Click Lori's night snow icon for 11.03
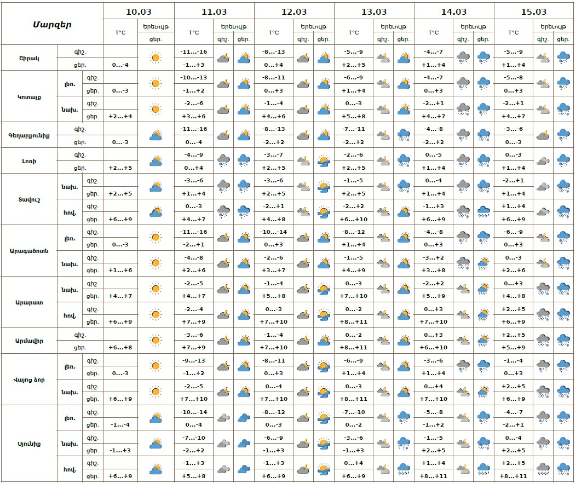Viewport: 576px width, 483px height. tap(223, 160)
